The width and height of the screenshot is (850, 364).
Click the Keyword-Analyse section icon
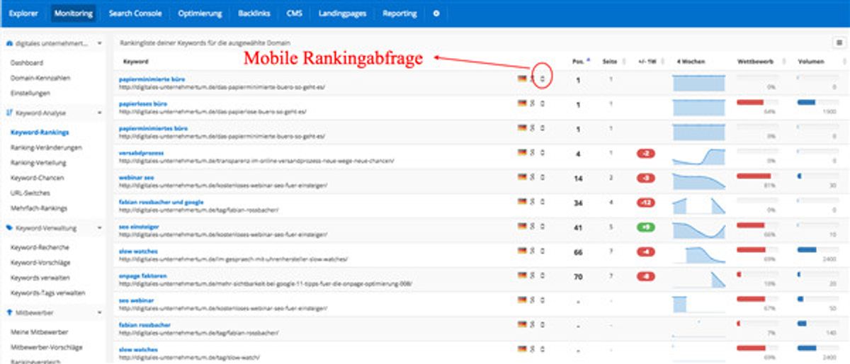[9, 112]
